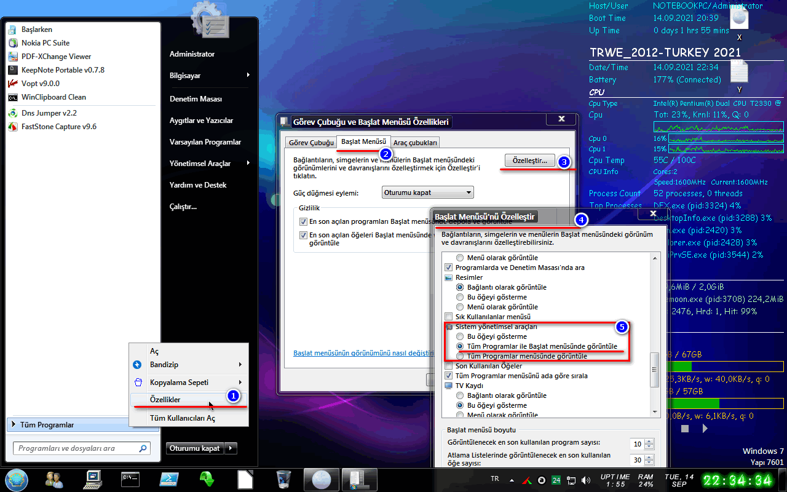Select 'Tüm Programlar menüsünde görüntüle' radio
787x492 pixels.
[x=460, y=356]
